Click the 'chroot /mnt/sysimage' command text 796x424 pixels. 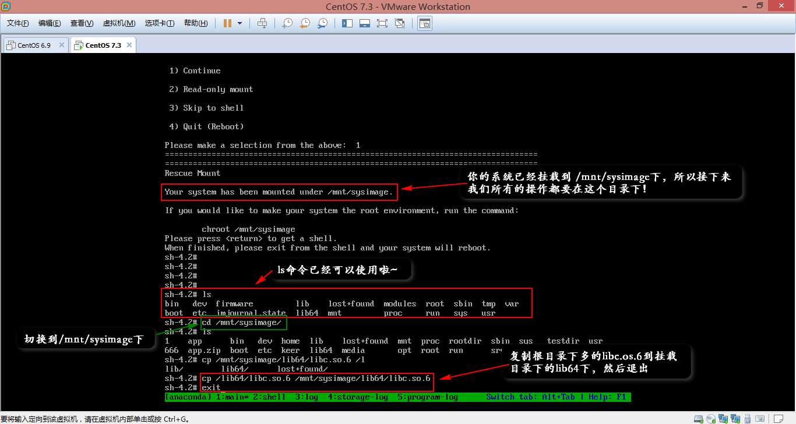point(248,229)
